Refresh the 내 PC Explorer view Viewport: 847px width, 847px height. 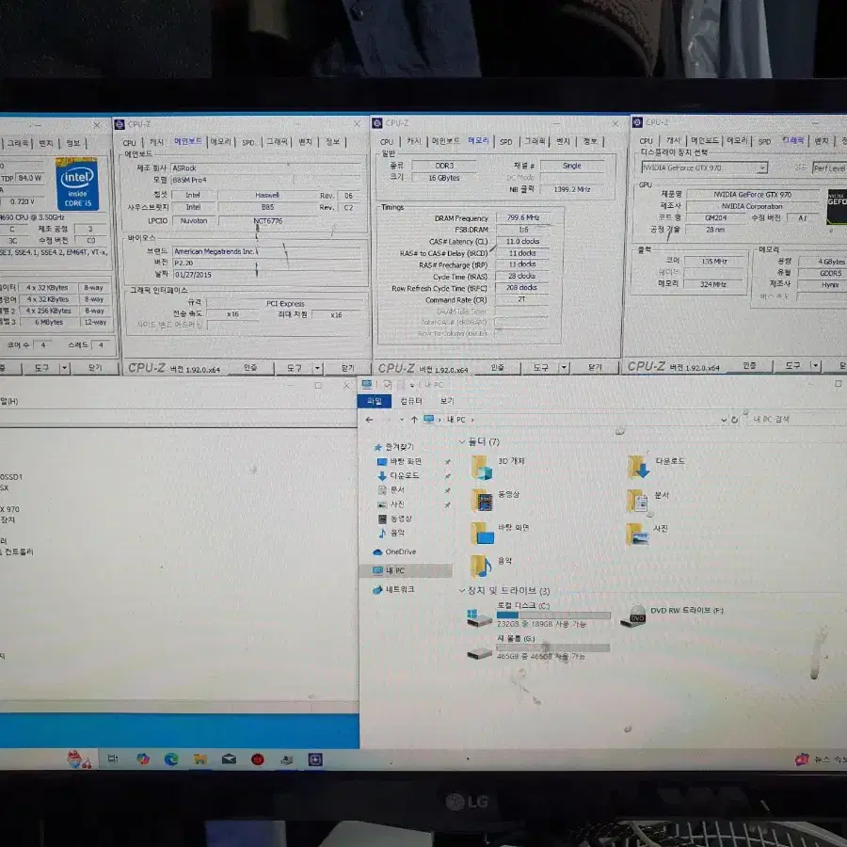(734, 420)
